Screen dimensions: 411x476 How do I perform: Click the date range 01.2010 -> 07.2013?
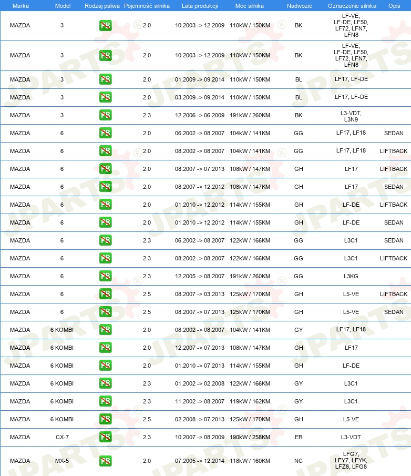pyautogui.click(x=200, y=366)
